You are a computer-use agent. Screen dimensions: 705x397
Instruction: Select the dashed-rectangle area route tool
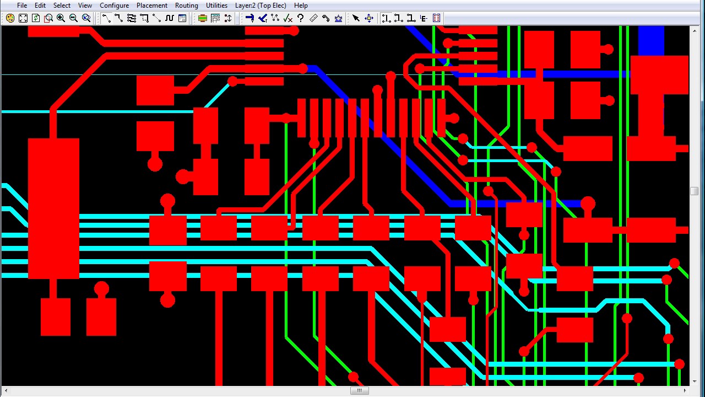pos(144,18)
